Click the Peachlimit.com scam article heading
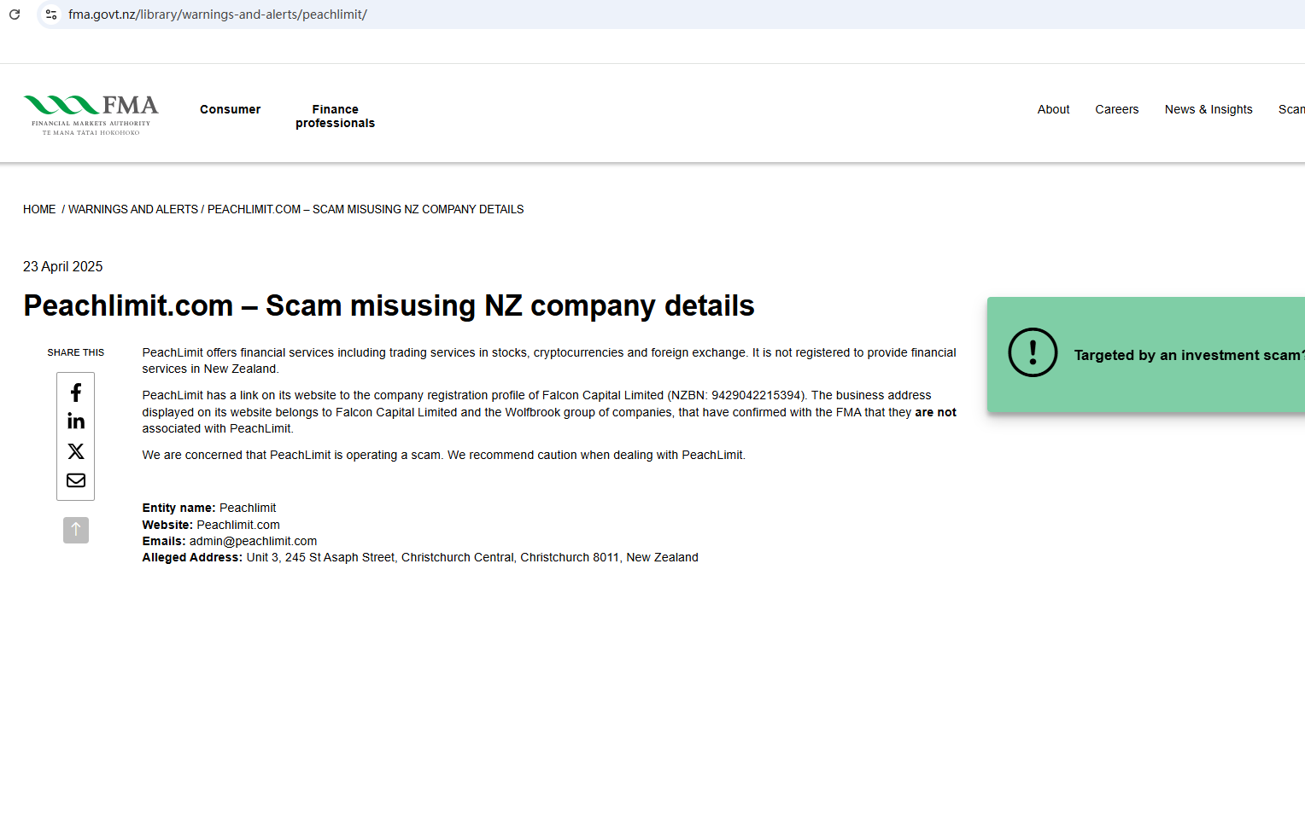Screen dimensions: 1305x831 389,305
